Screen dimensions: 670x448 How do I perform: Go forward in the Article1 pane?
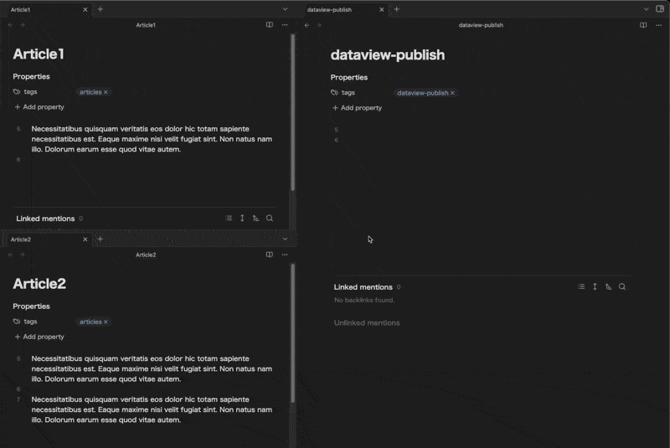23,25
